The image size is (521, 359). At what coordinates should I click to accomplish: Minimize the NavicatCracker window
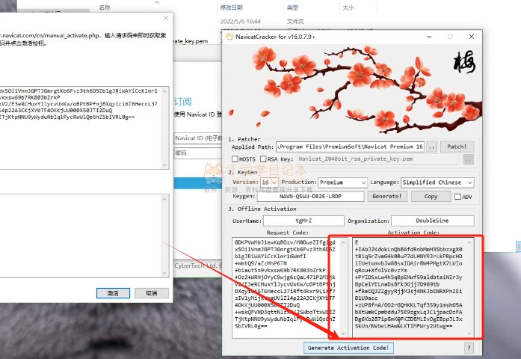[429, 37]
